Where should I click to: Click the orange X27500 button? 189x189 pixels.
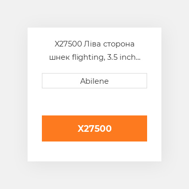coord(94,128)
